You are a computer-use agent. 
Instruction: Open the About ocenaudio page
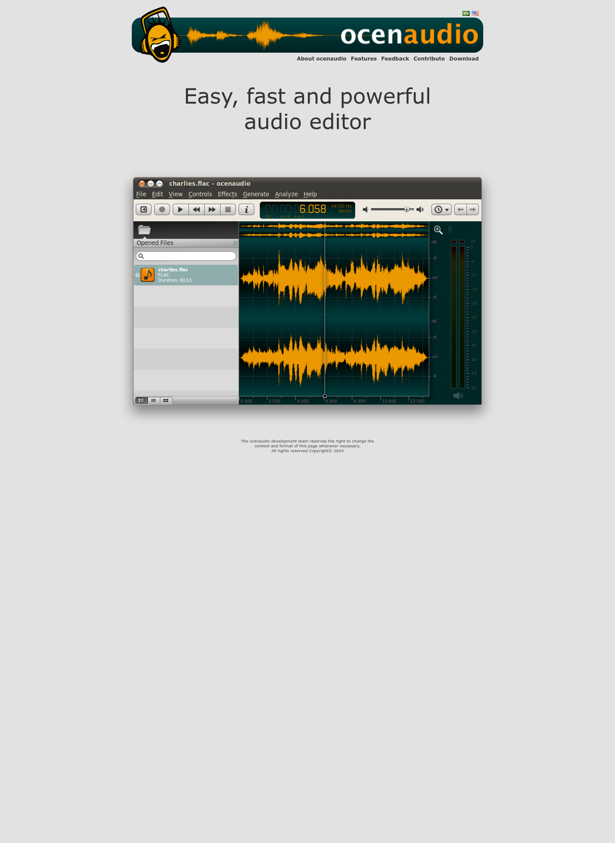point(322,59)
